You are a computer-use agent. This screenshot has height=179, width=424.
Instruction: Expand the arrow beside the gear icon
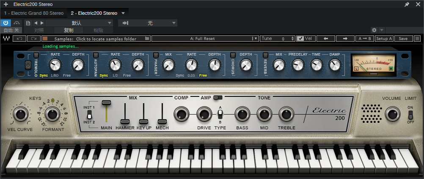[x=382, y=30]
